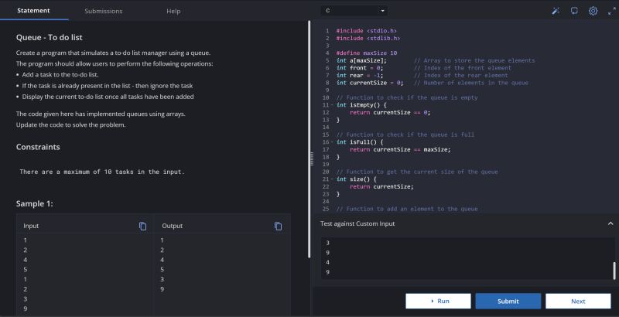Open the Help tab
The image size is (619, 317).
pos(173,11)
